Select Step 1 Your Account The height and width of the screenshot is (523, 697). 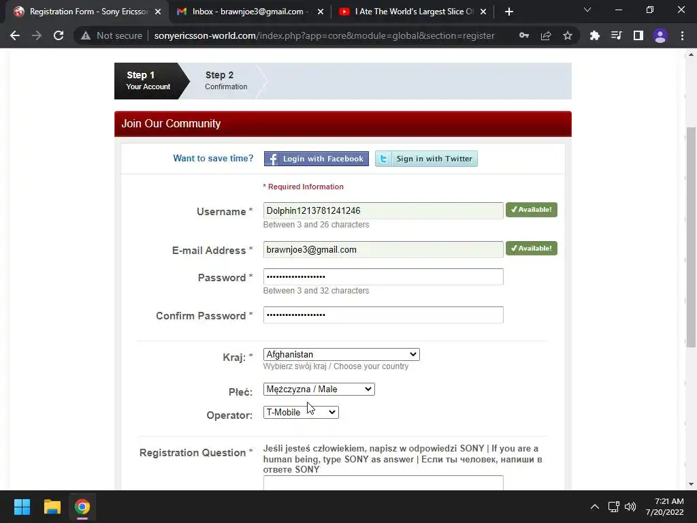click(x=149, y=80)
